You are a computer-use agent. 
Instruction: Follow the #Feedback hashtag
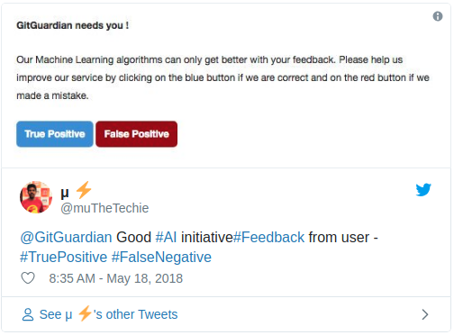coord(268,237)
